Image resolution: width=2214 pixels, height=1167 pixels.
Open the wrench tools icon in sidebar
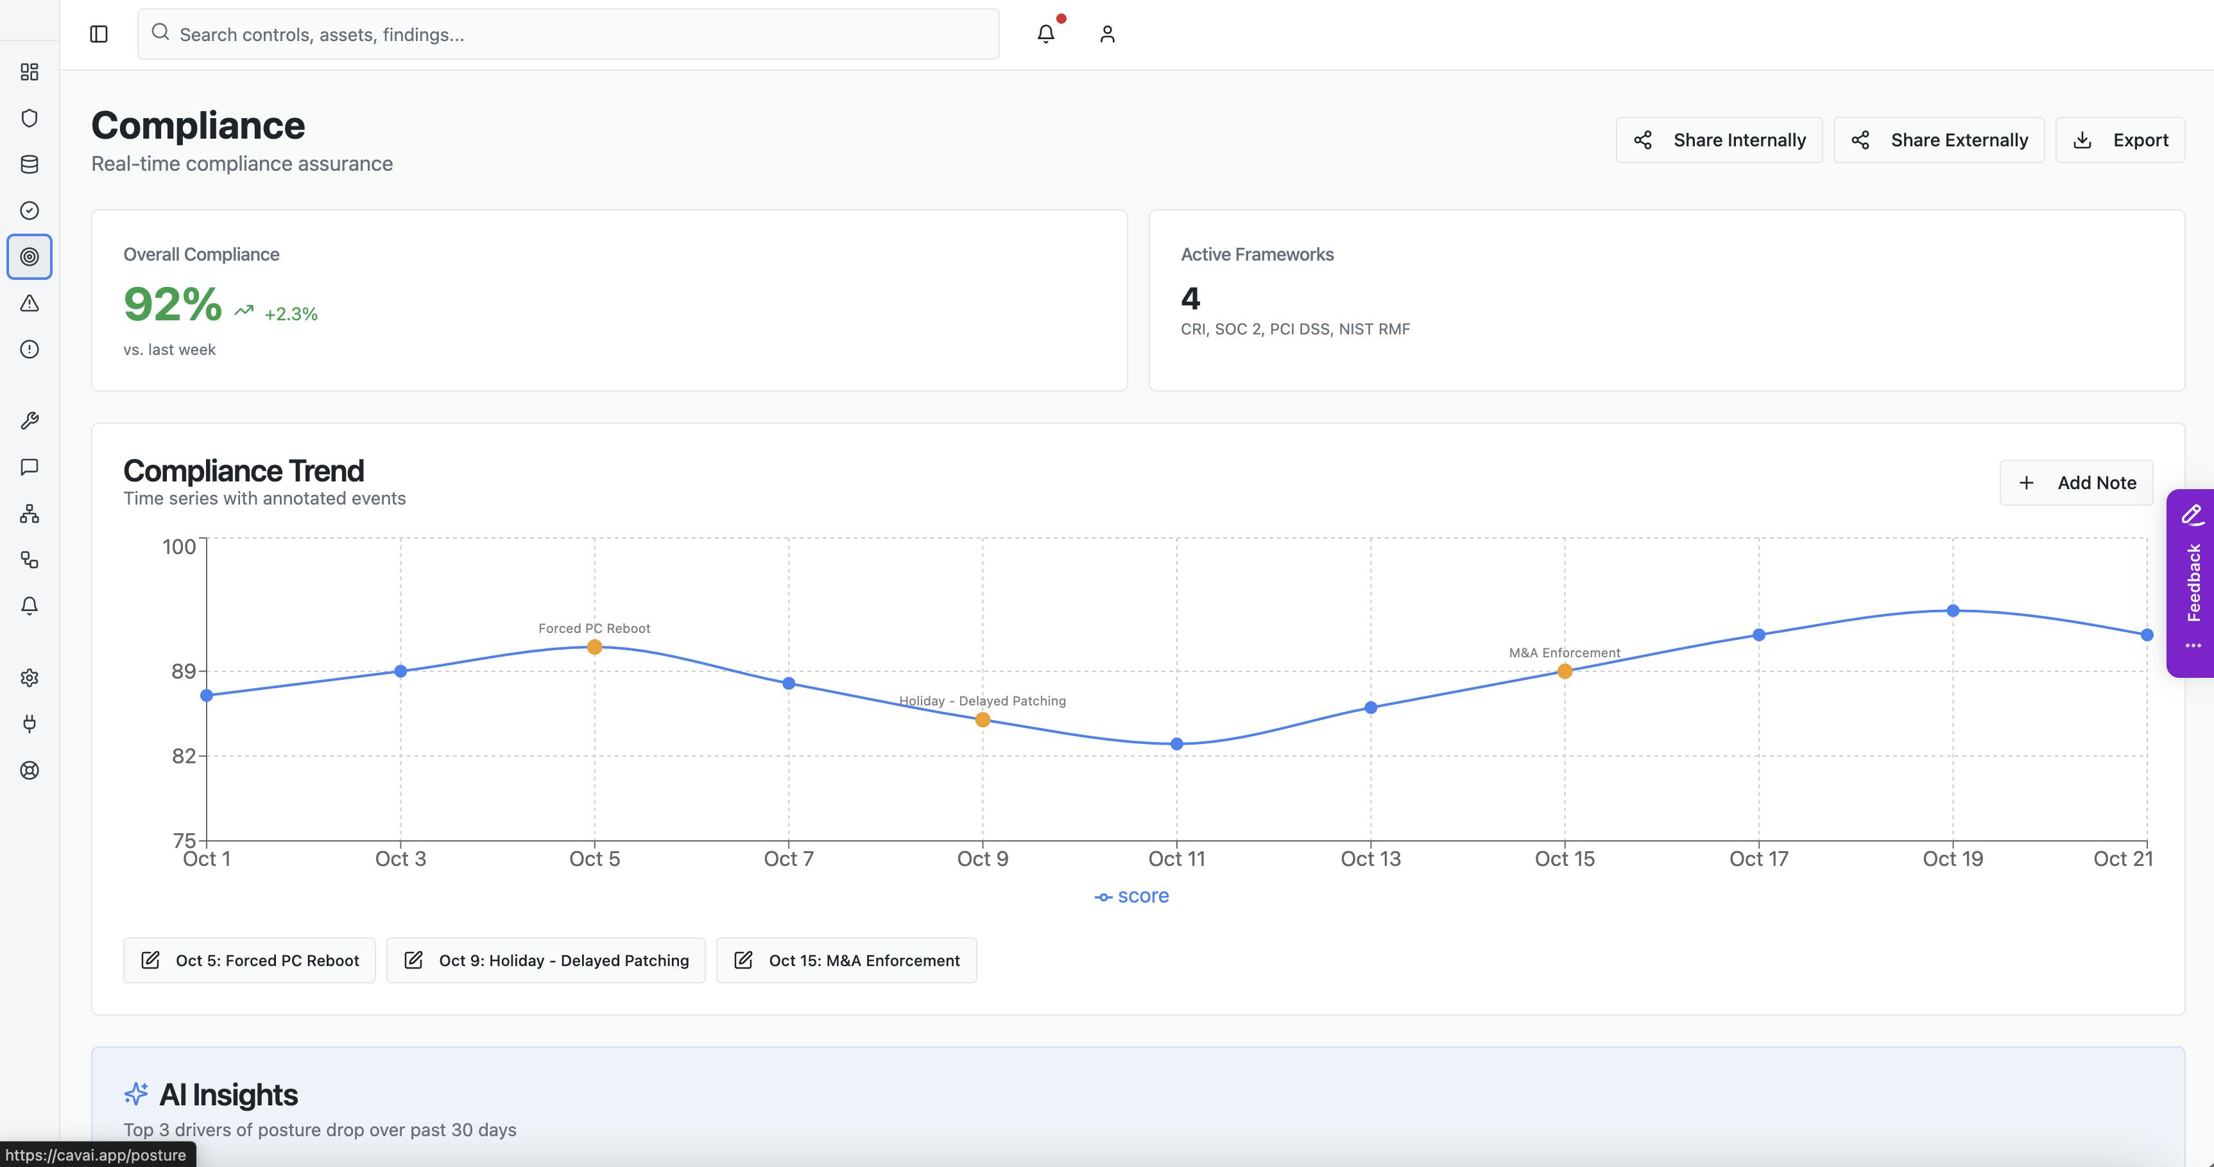[30, 420]
